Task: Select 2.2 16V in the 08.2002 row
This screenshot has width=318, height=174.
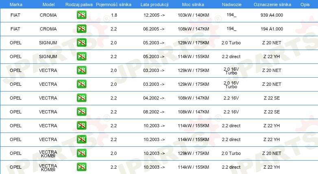Action: pyautogui.click(x=231, y=112)
